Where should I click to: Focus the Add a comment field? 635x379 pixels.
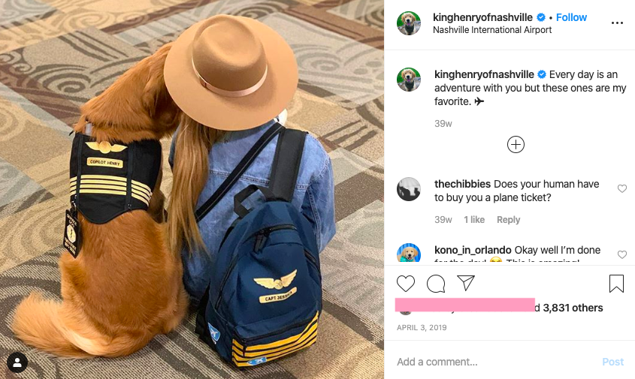[494, 362]
